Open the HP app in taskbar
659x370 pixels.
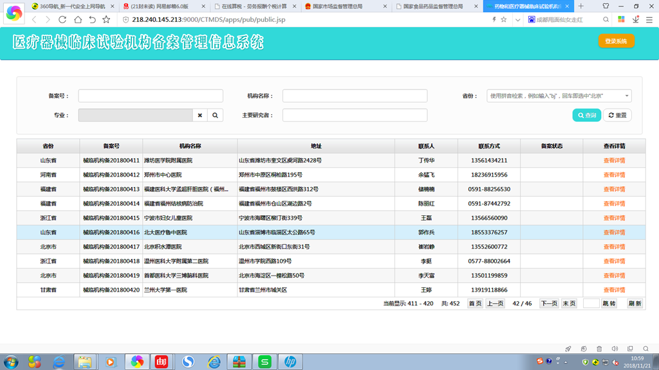[290, 362]
